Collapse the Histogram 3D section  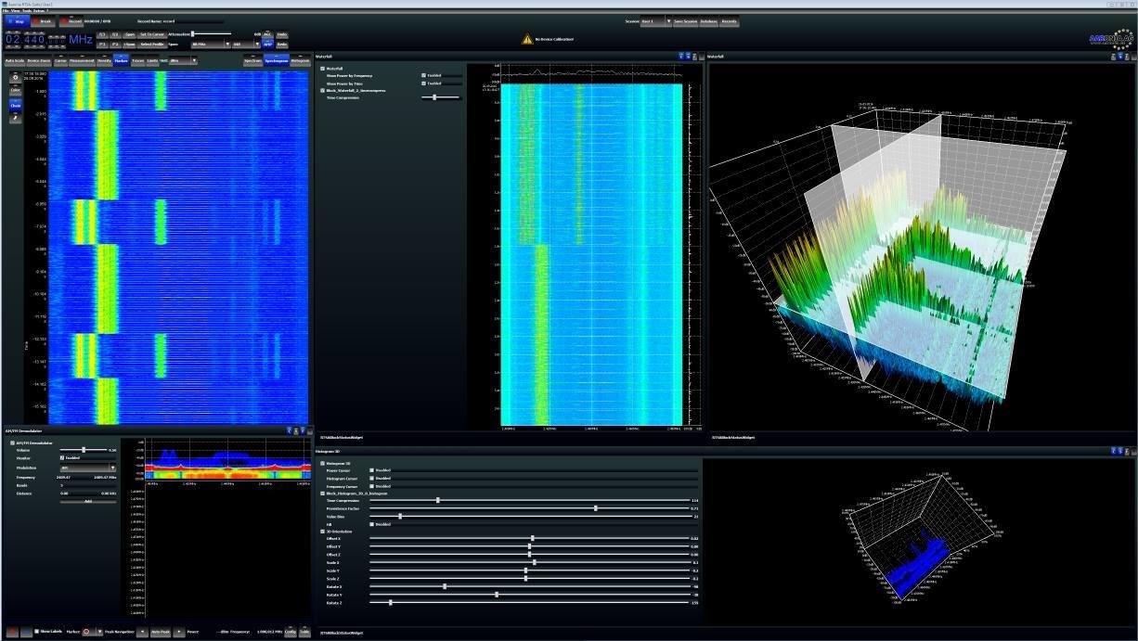tap(323, 464)
